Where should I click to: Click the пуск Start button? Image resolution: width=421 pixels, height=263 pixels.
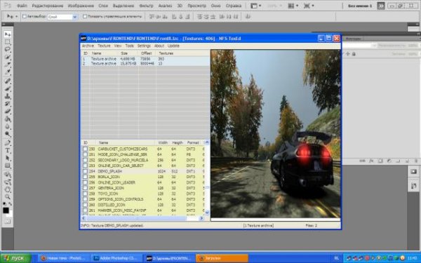[x=16, y=258]
